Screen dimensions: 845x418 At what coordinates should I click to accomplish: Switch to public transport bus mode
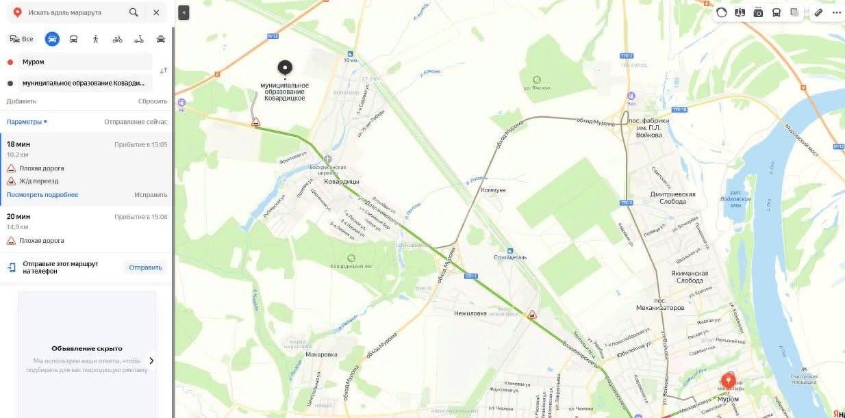point(73,39)
